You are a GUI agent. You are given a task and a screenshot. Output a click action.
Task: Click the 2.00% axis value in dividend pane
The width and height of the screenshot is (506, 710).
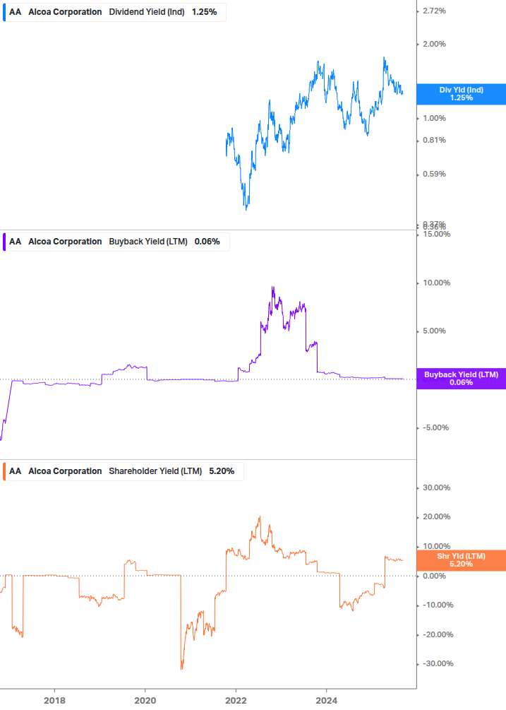(x=434, y=45)
